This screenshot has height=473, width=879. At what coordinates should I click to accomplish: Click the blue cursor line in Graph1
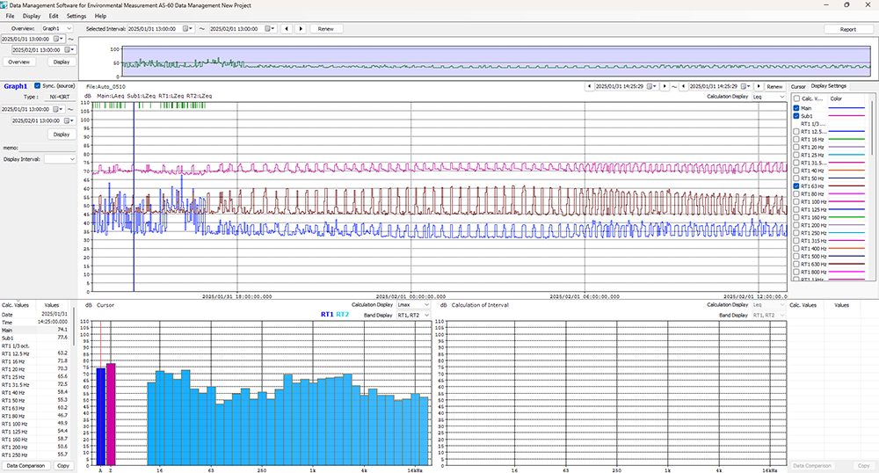click(134, 196)
